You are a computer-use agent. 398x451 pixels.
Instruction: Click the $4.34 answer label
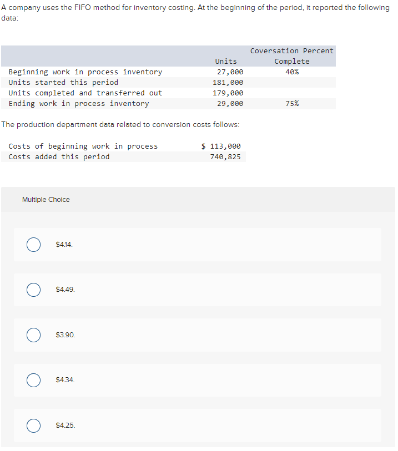(66, 380)
